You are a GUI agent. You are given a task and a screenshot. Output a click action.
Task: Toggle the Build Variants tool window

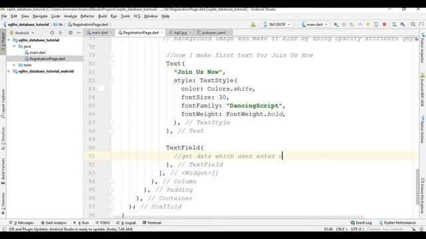[x=3, y=171]
